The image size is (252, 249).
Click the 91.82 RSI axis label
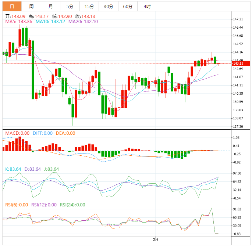coord(237,209)
